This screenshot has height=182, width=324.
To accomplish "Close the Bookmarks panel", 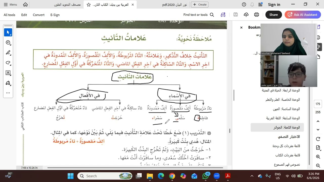I will pos(241,28).
